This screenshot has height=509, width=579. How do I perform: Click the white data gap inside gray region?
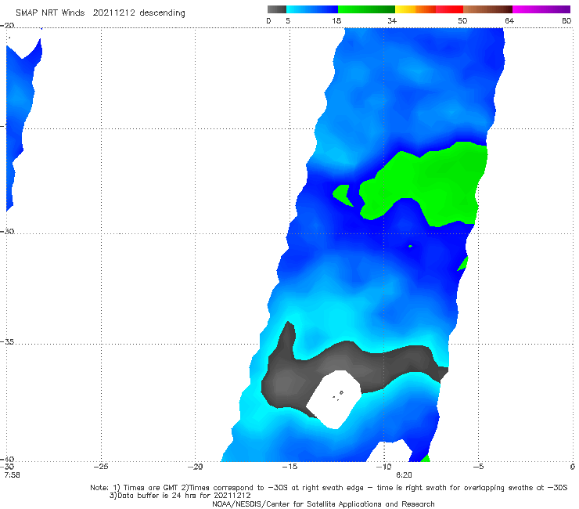pyautogui.click(x=334, y=399)
